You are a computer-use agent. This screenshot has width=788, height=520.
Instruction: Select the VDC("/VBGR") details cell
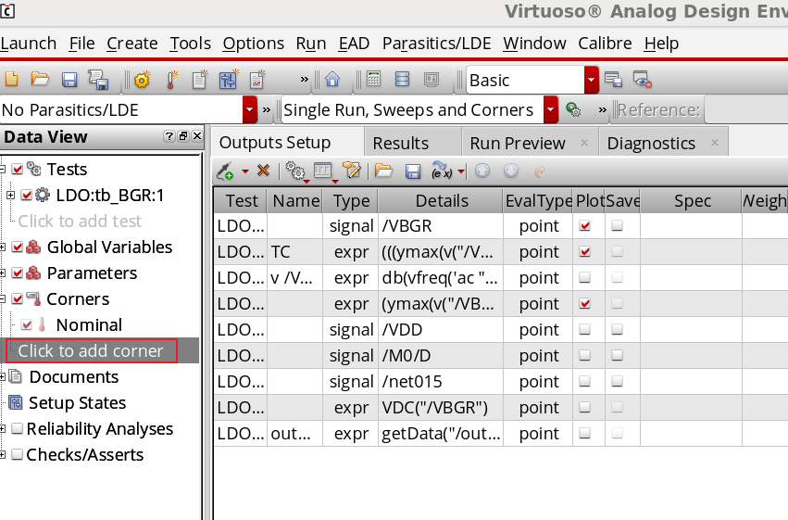[441, 407]
